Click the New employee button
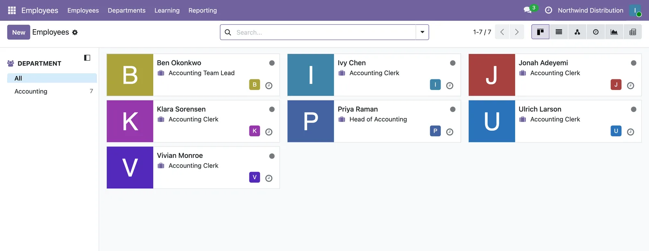This screenshot has width=649, height=251. point(19,32)
